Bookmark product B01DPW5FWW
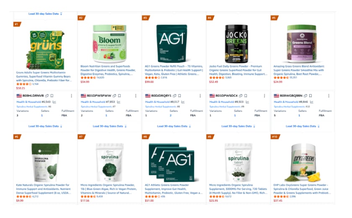This screenshot has width=352, height=218. point(119,96)
